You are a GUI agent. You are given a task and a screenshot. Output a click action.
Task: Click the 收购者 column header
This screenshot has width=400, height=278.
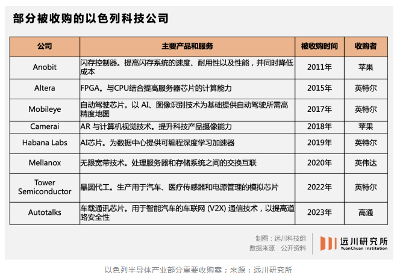366,46
